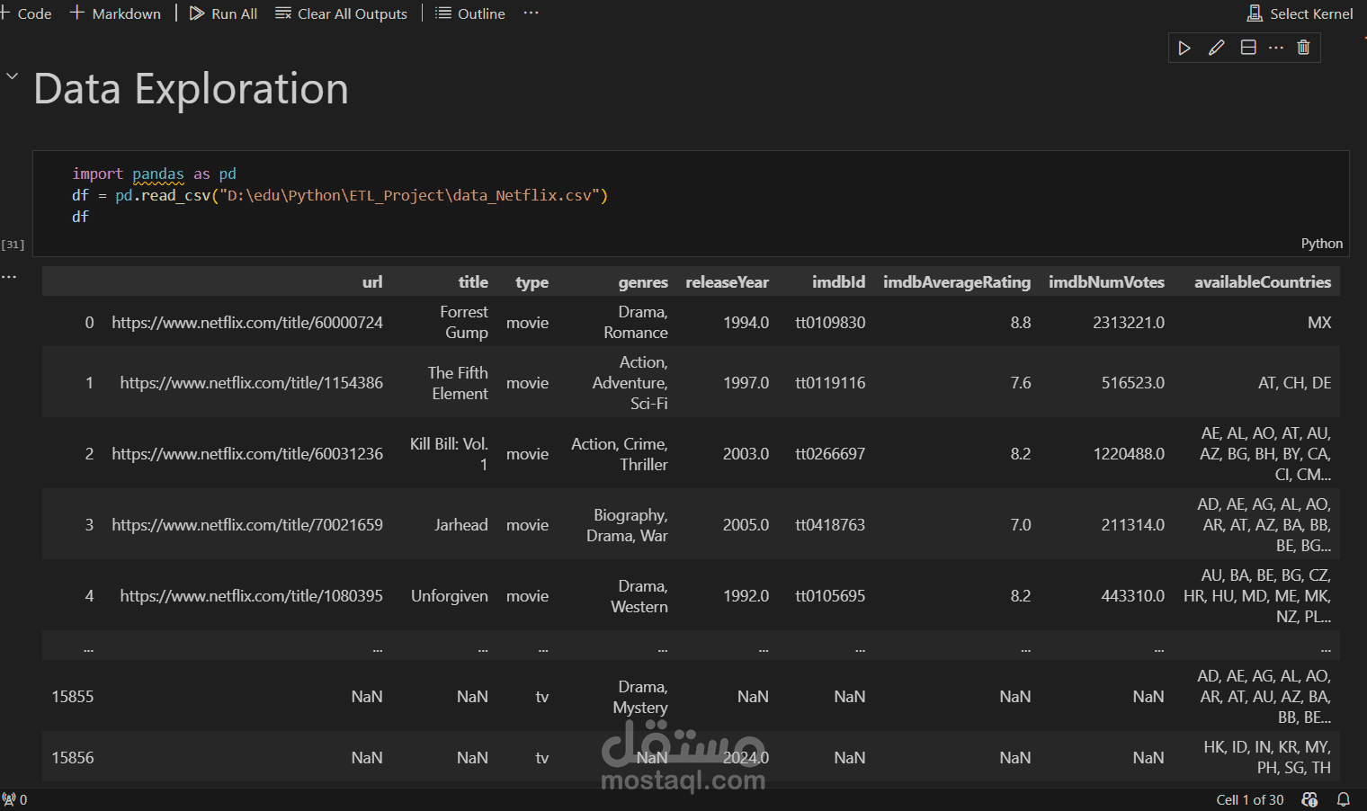Screen dimensions: 1367x811
Task: Click the netflix.com/title/60031236 URL cell
Action: coord(247,454)
